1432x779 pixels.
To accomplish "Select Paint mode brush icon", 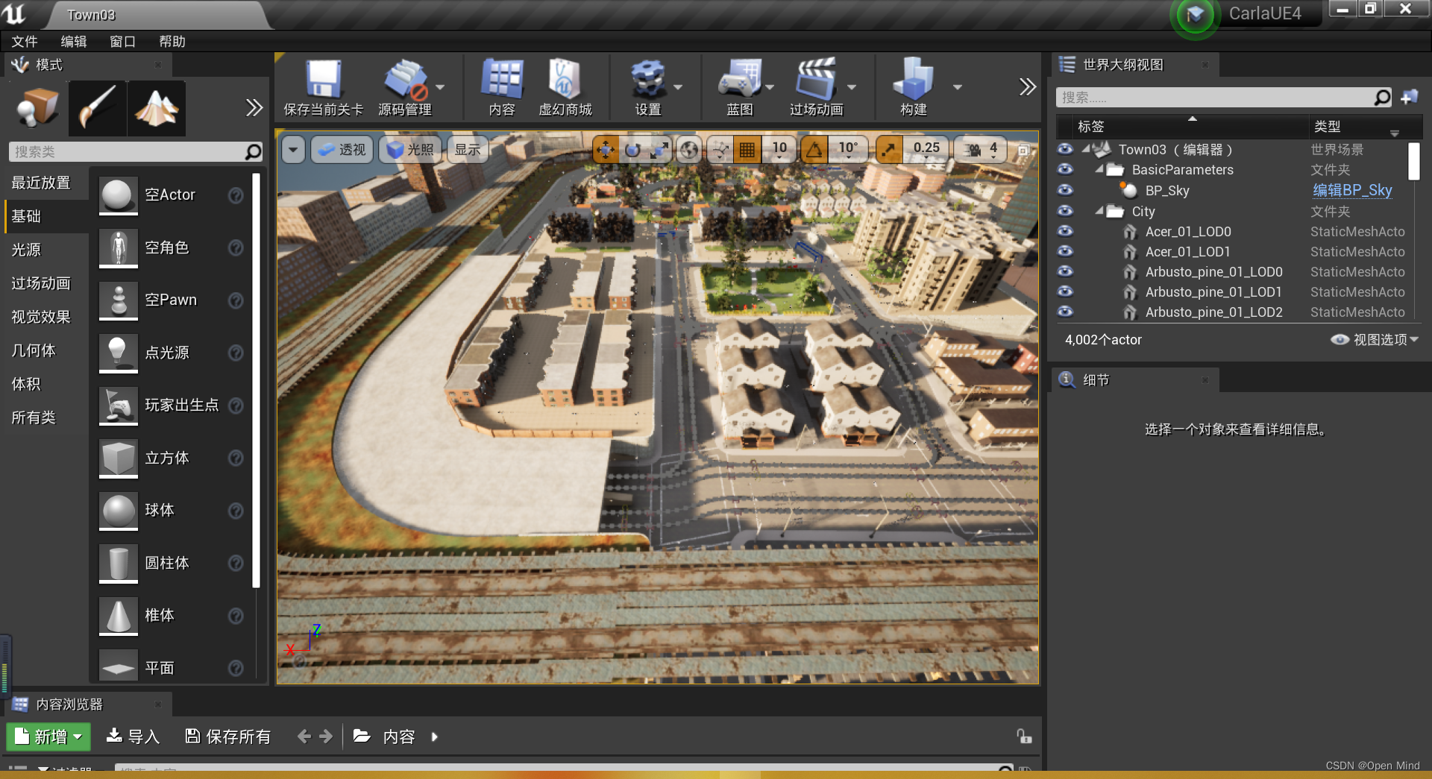I will tap(97, 109).
